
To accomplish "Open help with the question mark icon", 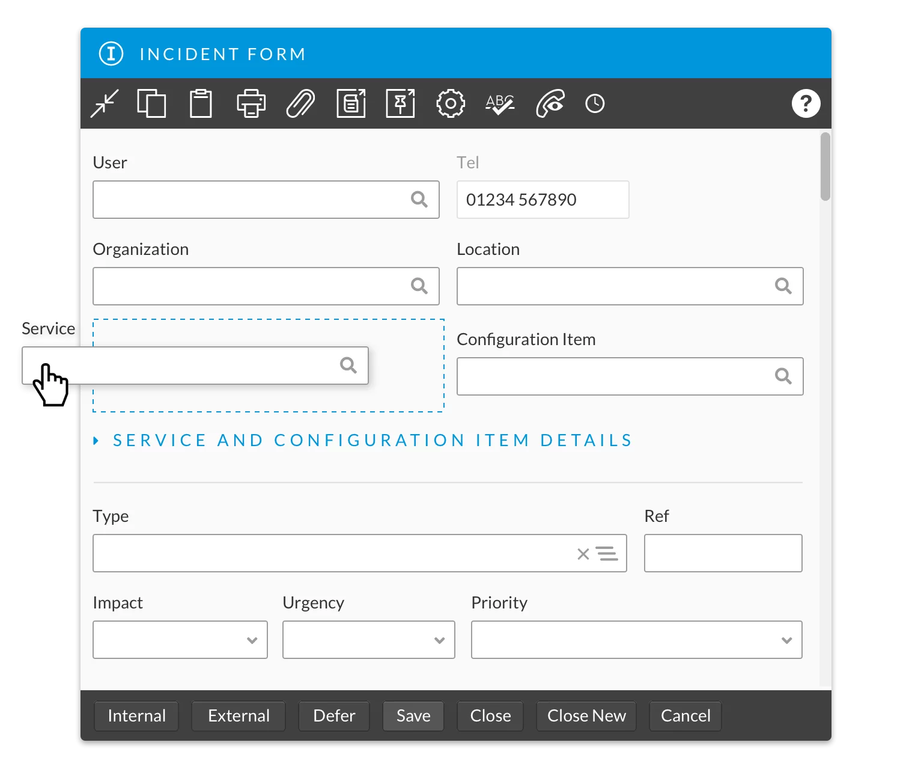I will pos(806,103).
